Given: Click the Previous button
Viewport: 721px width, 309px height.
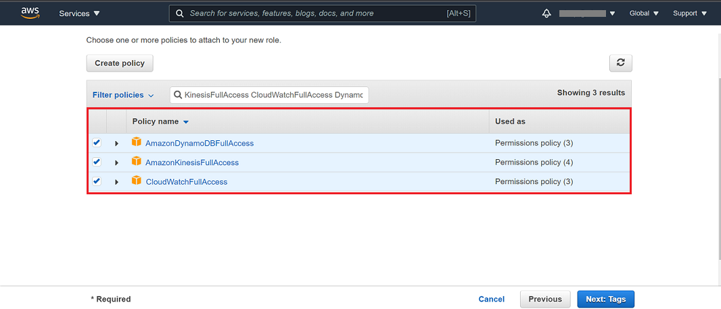Looking at the screenshot, I should [545, 299].
